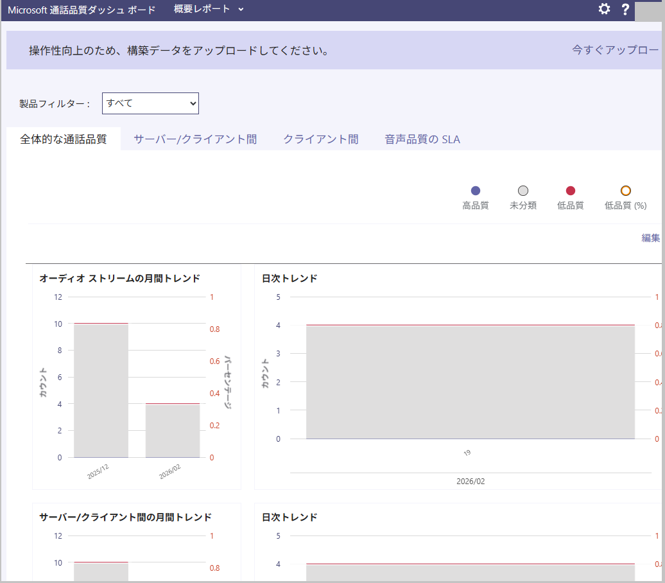Click the 2026/02 label under daily trend

coord(471,481)
